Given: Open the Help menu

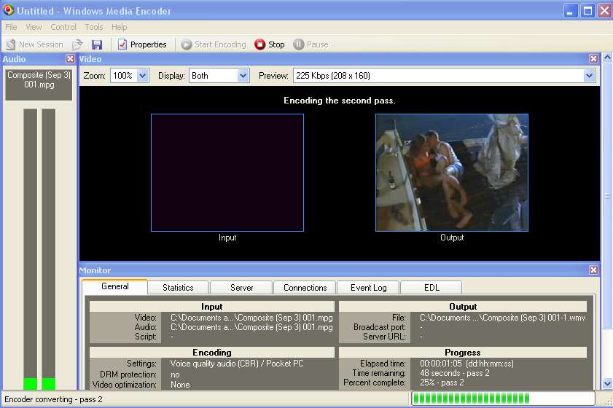Looking at the screenshot, I should [120, 27].
